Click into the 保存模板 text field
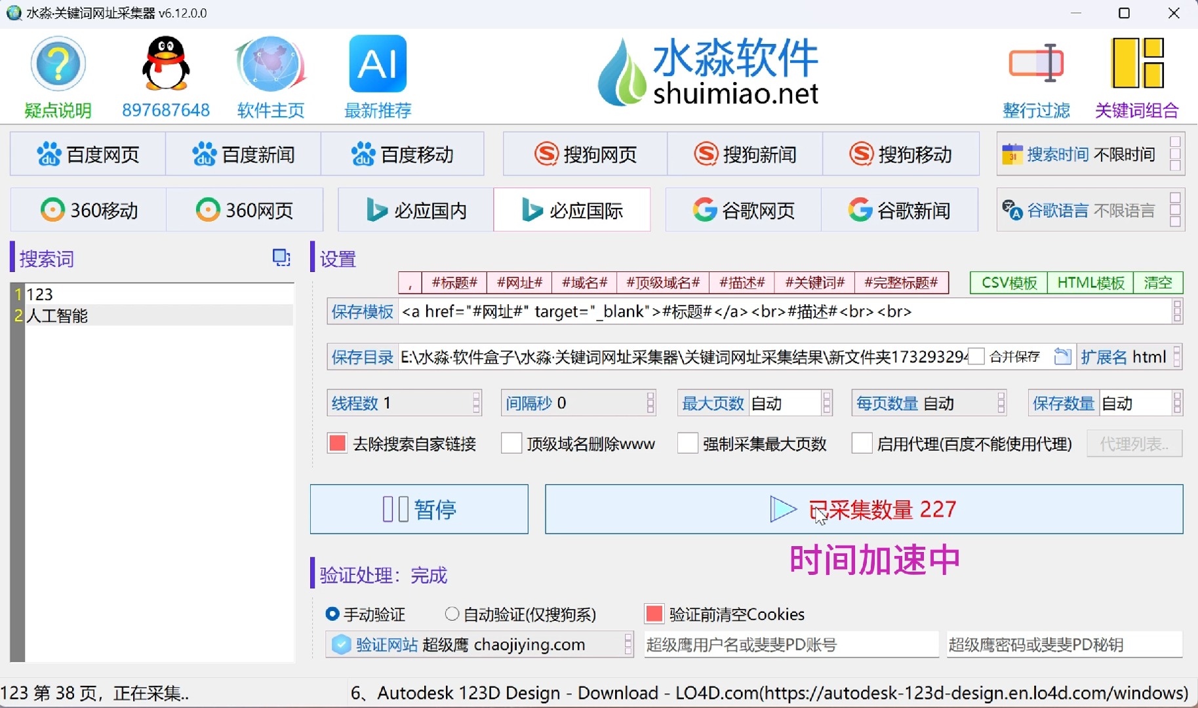This screenshot has height=708, width=1198. 784,311
